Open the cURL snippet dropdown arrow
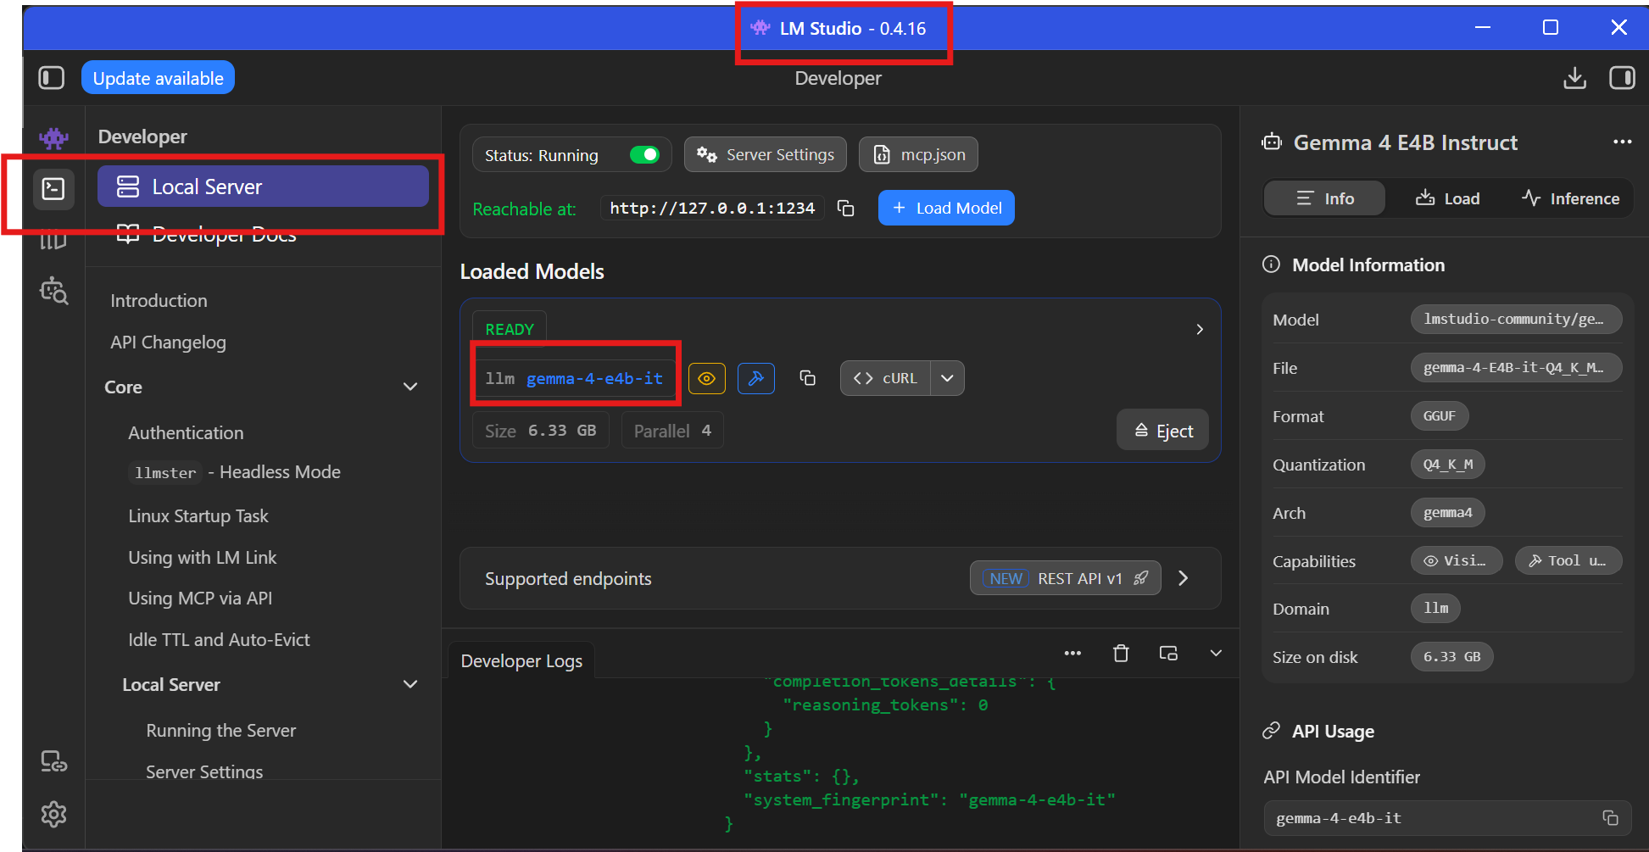Image resolution: width=1649 pixels, height=852 pixels. coord(947,378)
